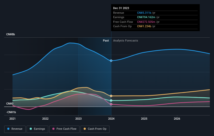
Task: Select the blue Revenue data point at 2024
Action: coord(111,60)
